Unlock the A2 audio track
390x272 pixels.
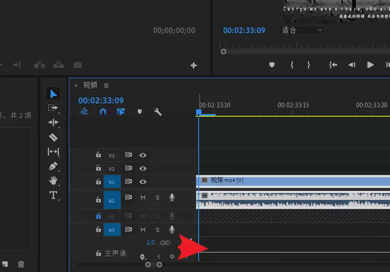click(x=98, y=216)
